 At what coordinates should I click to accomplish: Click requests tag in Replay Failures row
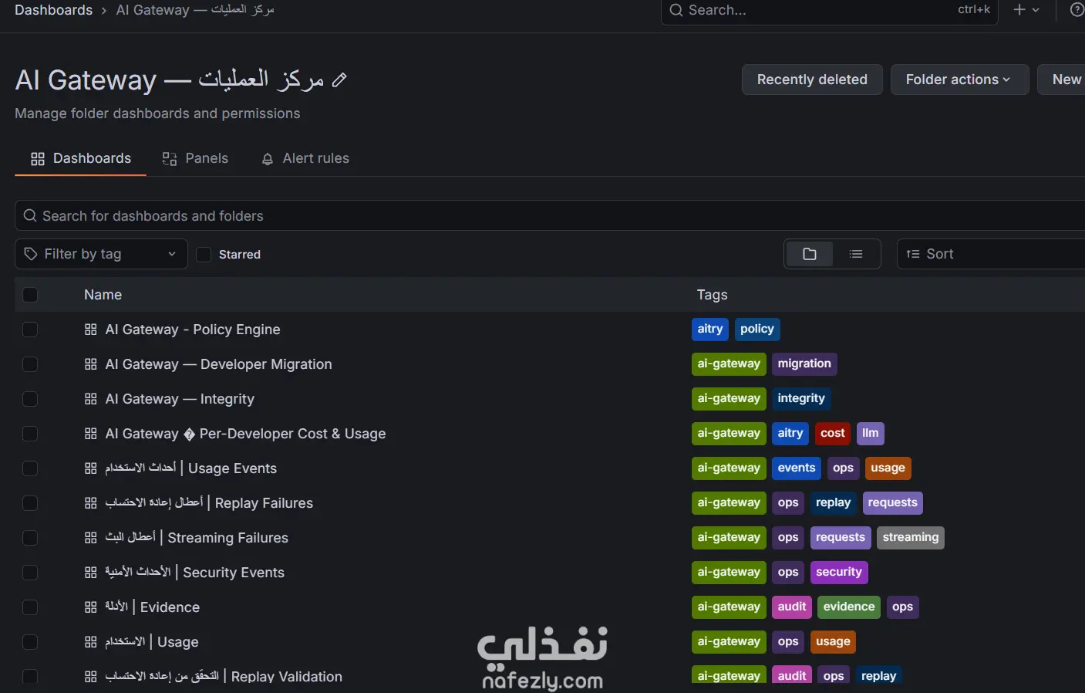pos(893,503)
